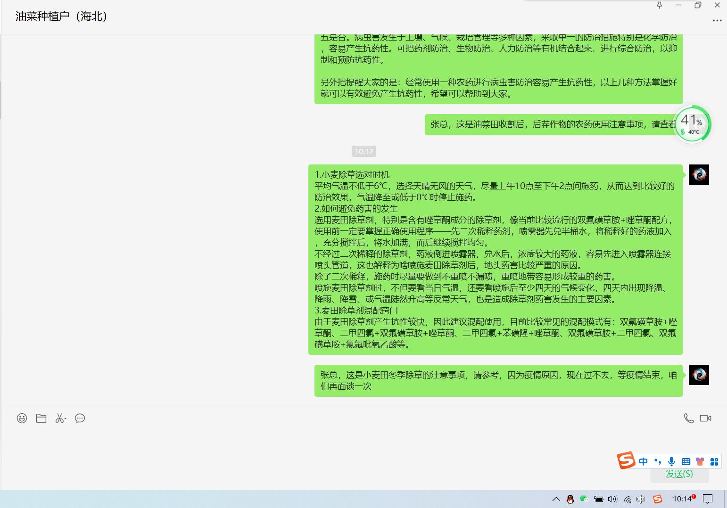Click the 发送(S) send button

679,474
